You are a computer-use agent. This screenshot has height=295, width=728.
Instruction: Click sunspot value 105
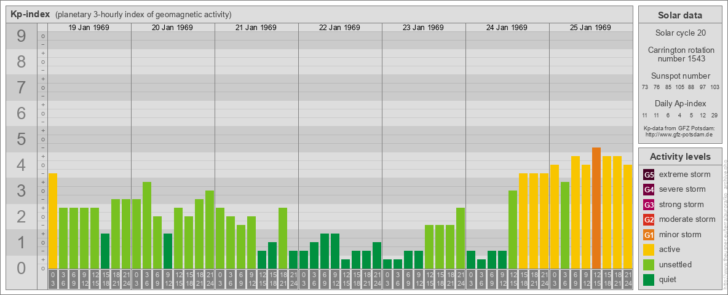tap(679, 87)
